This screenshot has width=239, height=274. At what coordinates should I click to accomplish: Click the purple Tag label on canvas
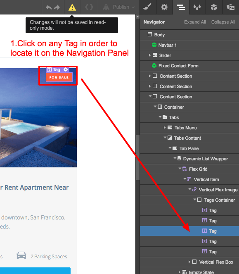point(54,69)
